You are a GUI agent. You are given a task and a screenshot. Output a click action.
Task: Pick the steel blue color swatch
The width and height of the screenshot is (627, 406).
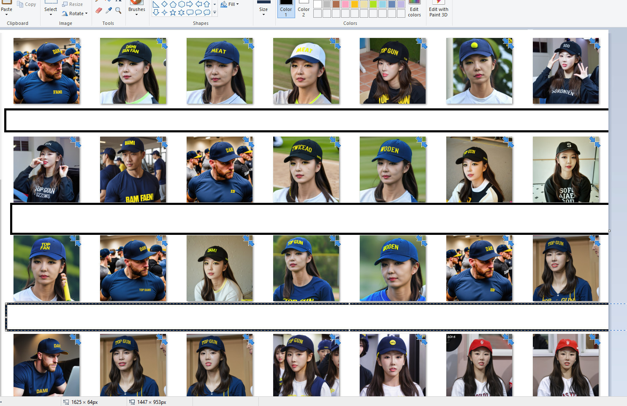392,4
